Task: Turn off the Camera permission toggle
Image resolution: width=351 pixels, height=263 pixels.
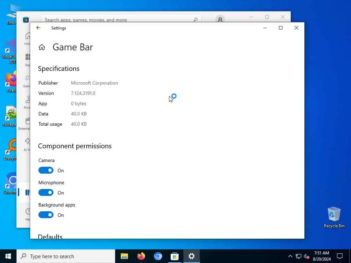Action: tap(46, 171)
